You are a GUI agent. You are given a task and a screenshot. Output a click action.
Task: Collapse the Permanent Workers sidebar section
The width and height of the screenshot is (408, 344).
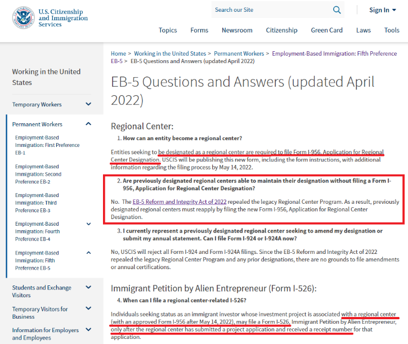88,124
